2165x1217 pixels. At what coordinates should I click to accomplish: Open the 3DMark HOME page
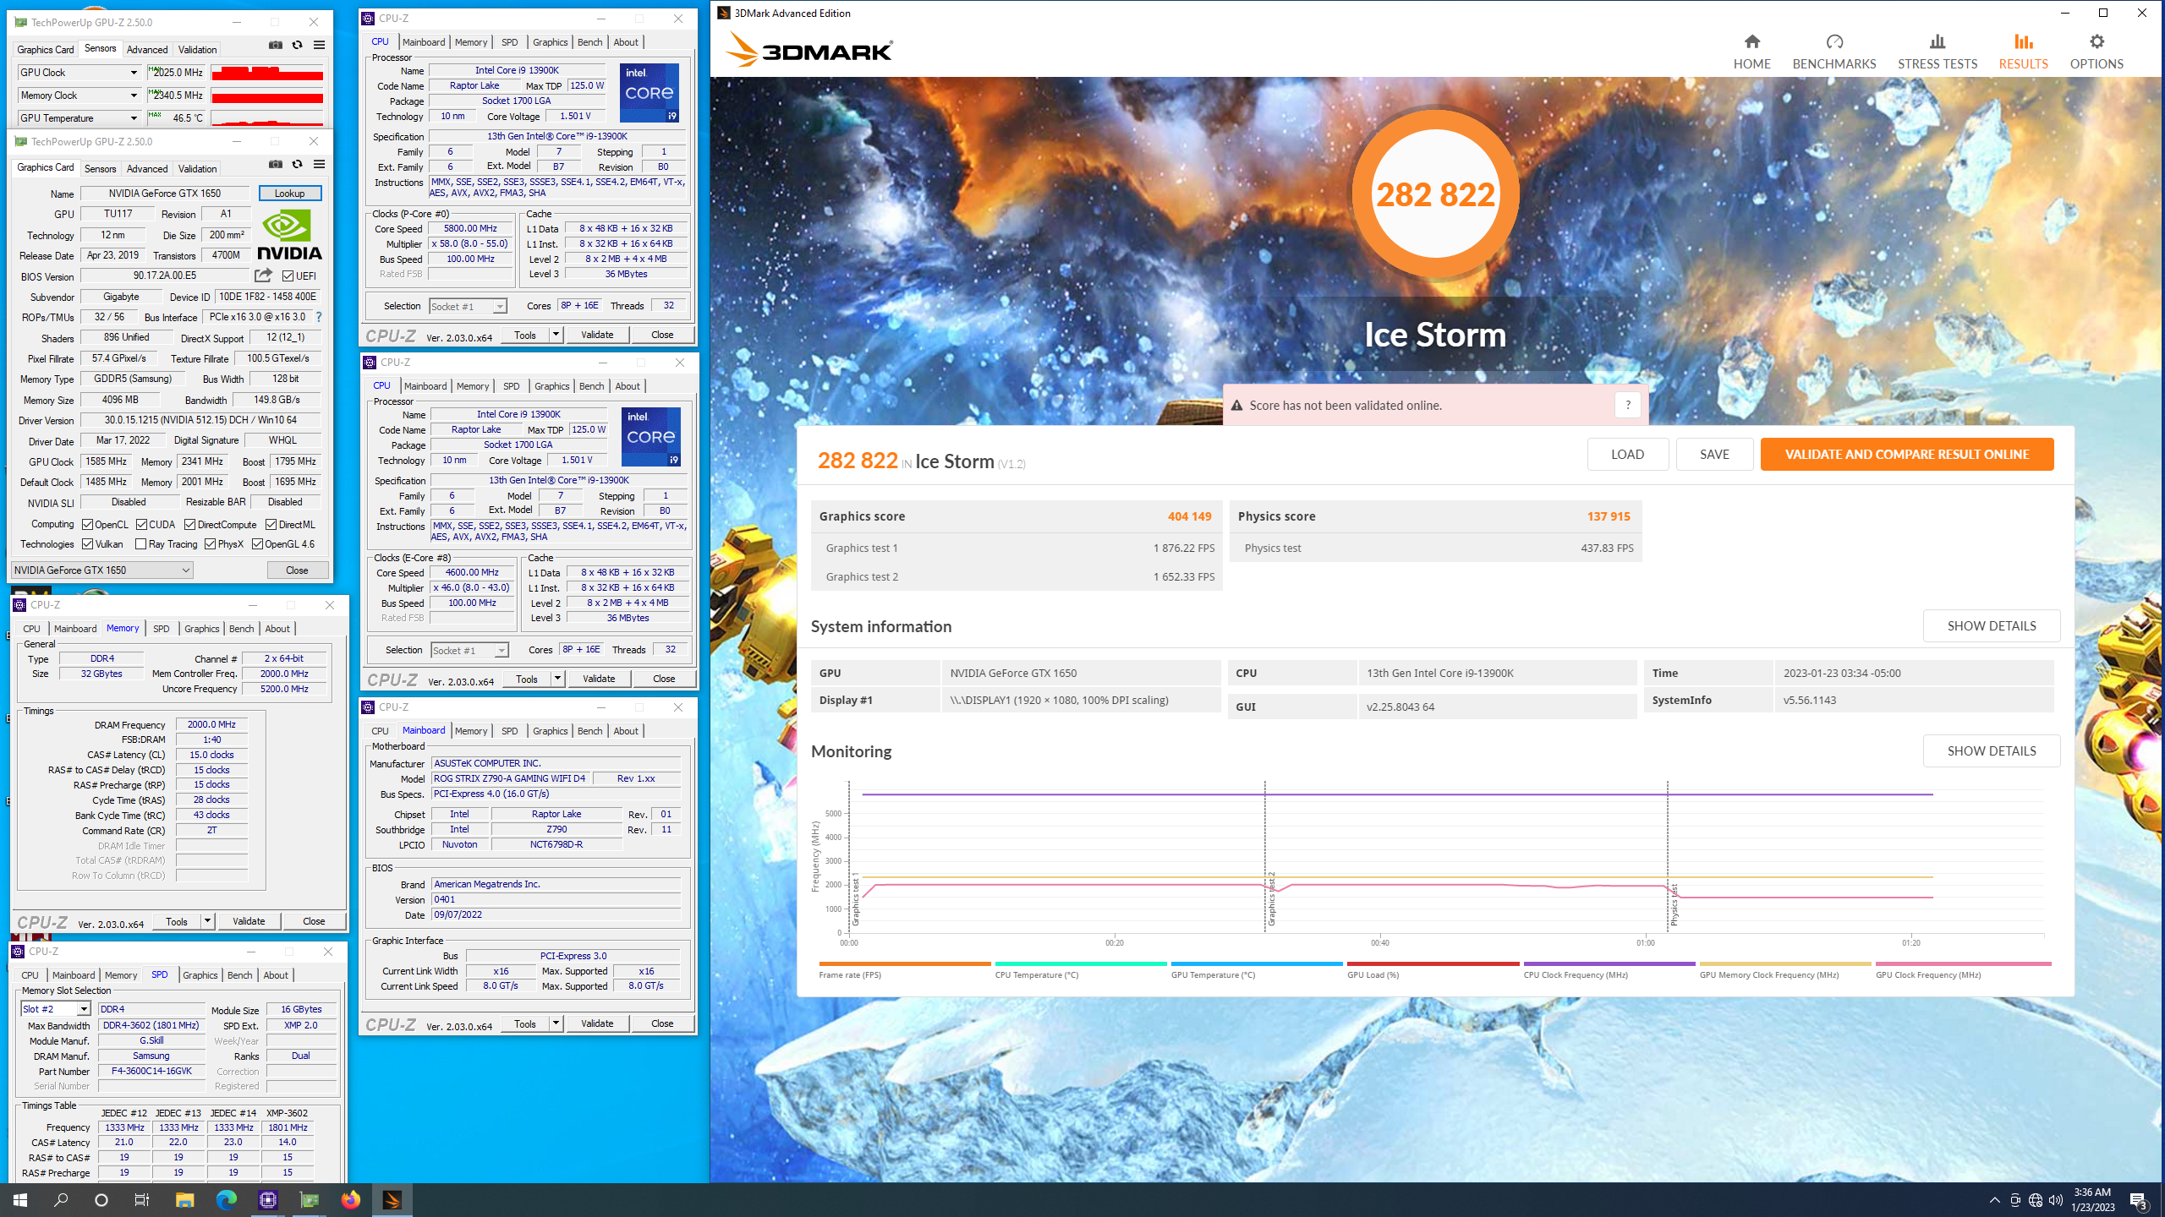[x=1751, y=52]
